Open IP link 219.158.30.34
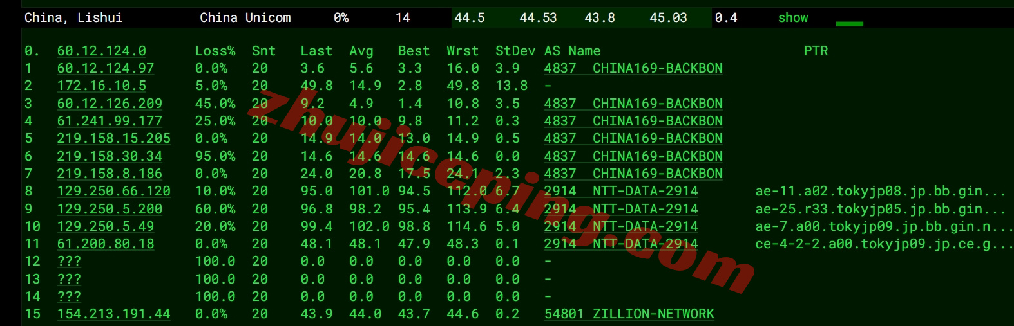 [x=110, y=156]
